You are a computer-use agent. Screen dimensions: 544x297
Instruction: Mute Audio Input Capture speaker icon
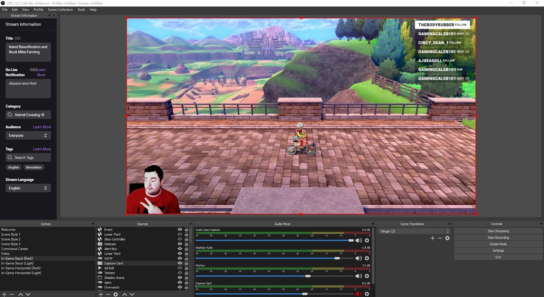(x=358, y=240)
